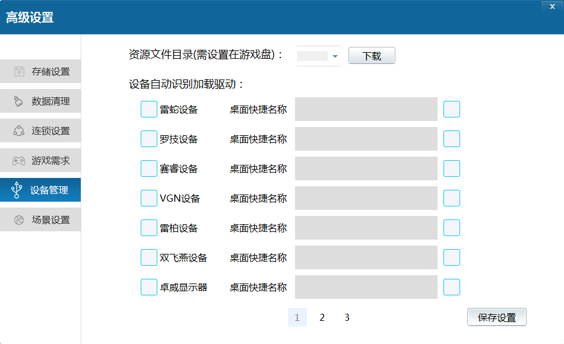Click the 罗技设备 shortcut name input field
The image size is (564, 344).
366,139
